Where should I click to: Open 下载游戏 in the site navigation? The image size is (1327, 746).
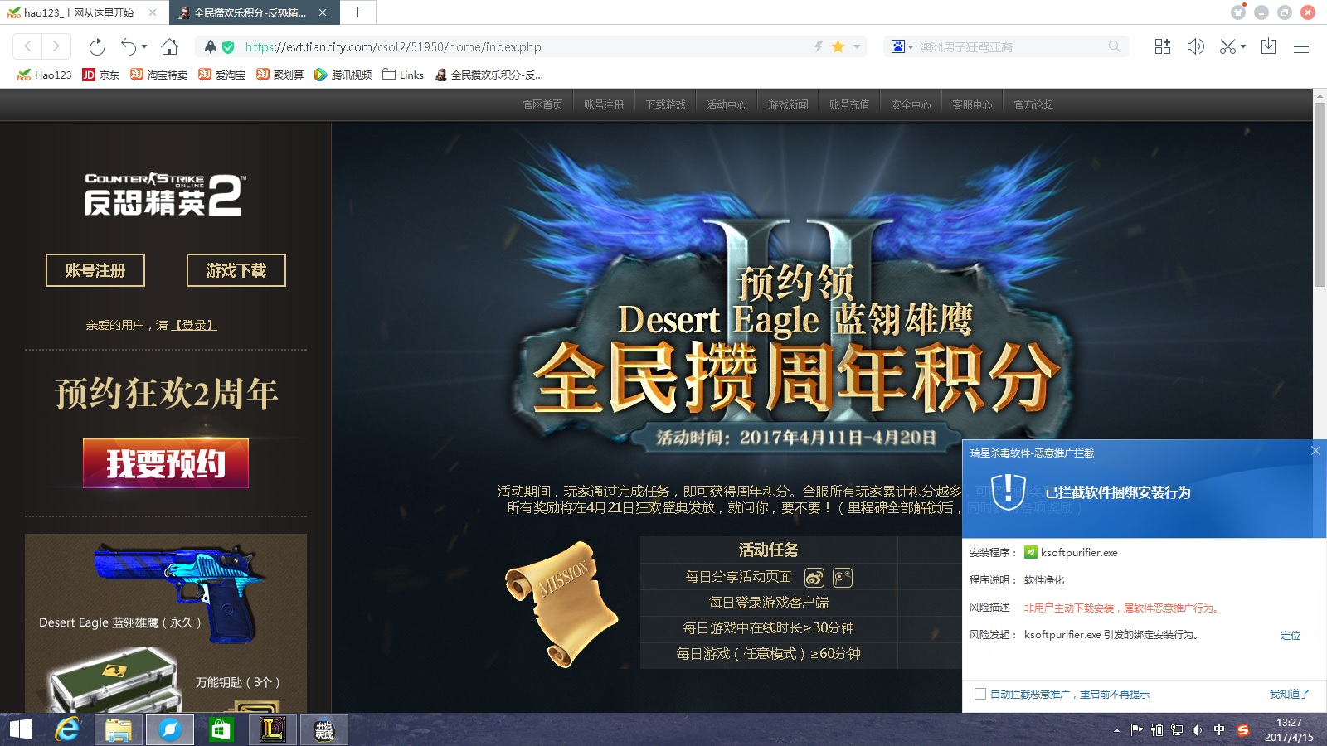(x=666, y=104)
